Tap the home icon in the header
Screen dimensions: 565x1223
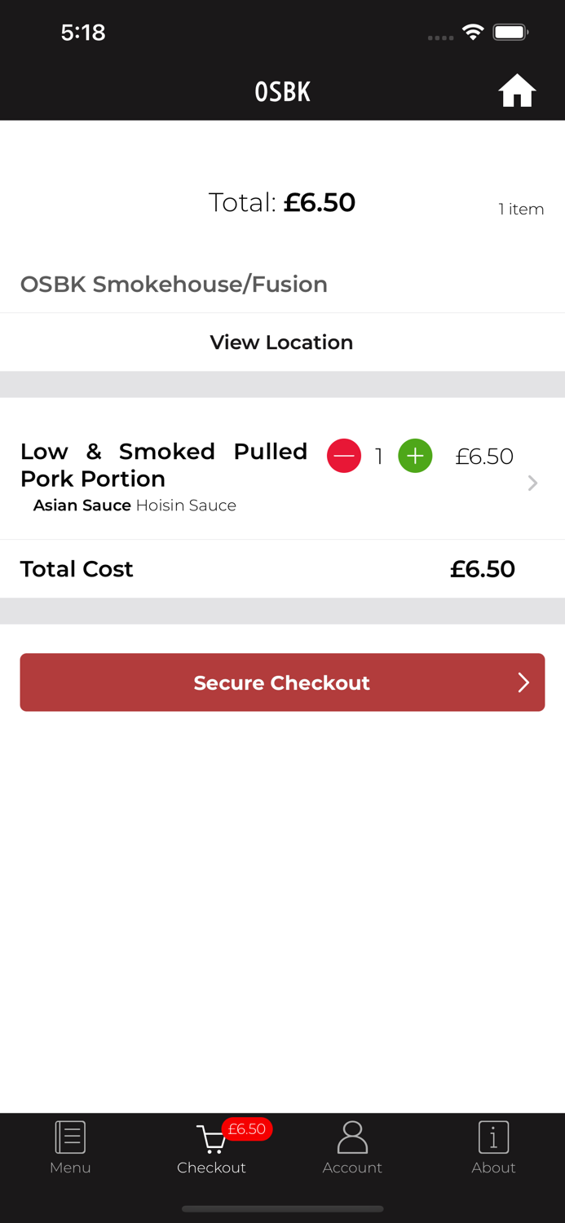point(517,91)
